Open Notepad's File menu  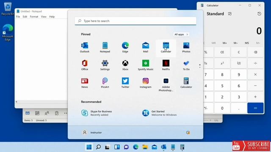[18, 16]
